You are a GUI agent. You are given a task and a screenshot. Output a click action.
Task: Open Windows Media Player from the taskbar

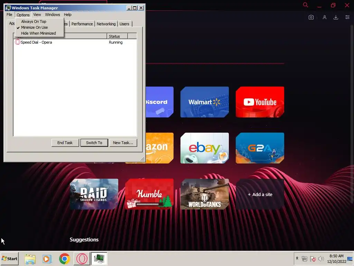(x=47, y=259)
